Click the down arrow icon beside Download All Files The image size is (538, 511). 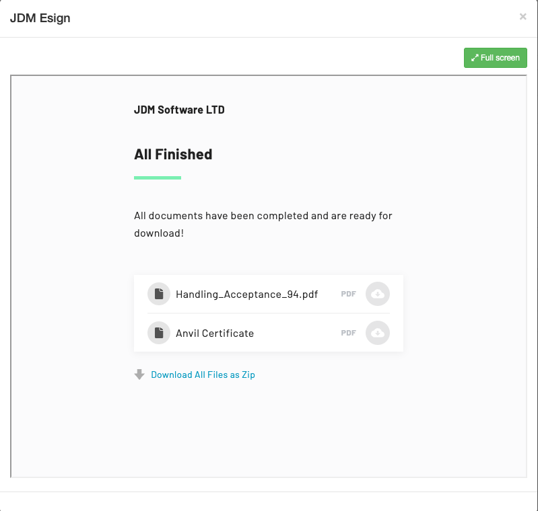click(139, 375)
